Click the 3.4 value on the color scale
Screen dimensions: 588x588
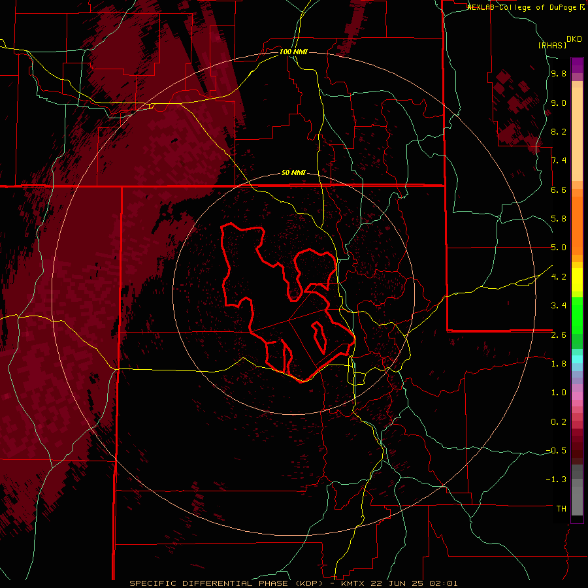point(559,306)
